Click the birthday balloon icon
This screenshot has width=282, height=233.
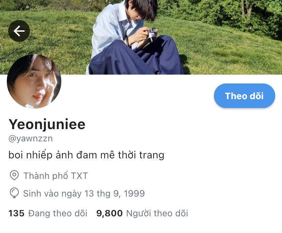14,193
